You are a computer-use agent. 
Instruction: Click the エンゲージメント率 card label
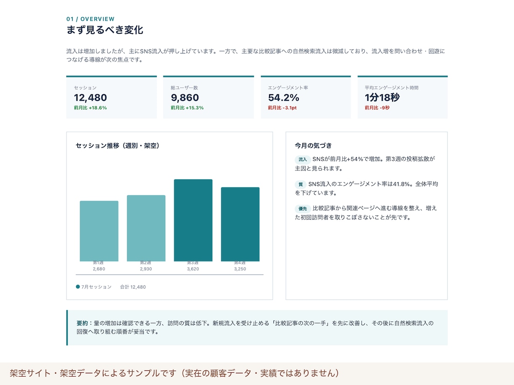(x=288, y=88)
